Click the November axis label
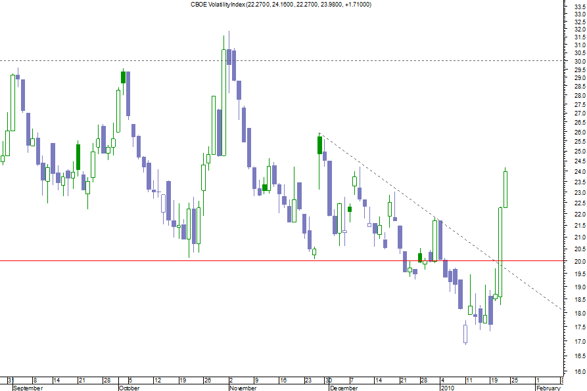Image resolution: width=587 pixels, height=391 pixels. coord(239,386)
